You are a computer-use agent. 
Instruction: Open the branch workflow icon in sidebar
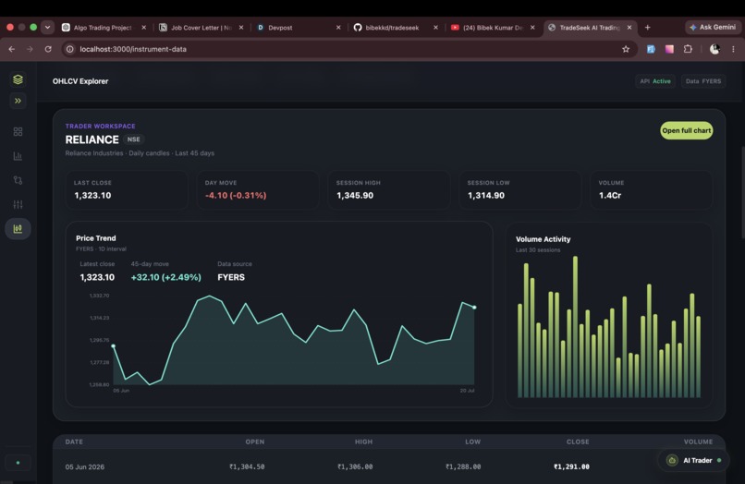18,180
